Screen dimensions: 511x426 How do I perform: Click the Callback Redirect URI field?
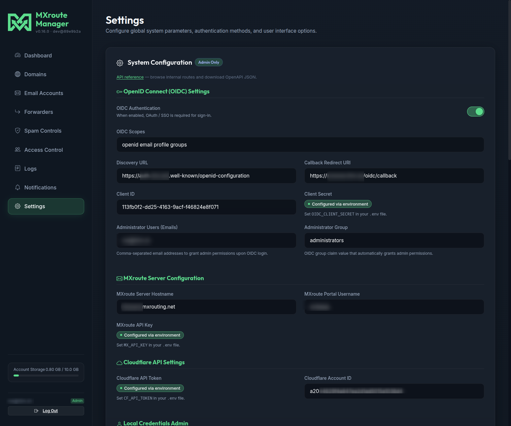394,176
